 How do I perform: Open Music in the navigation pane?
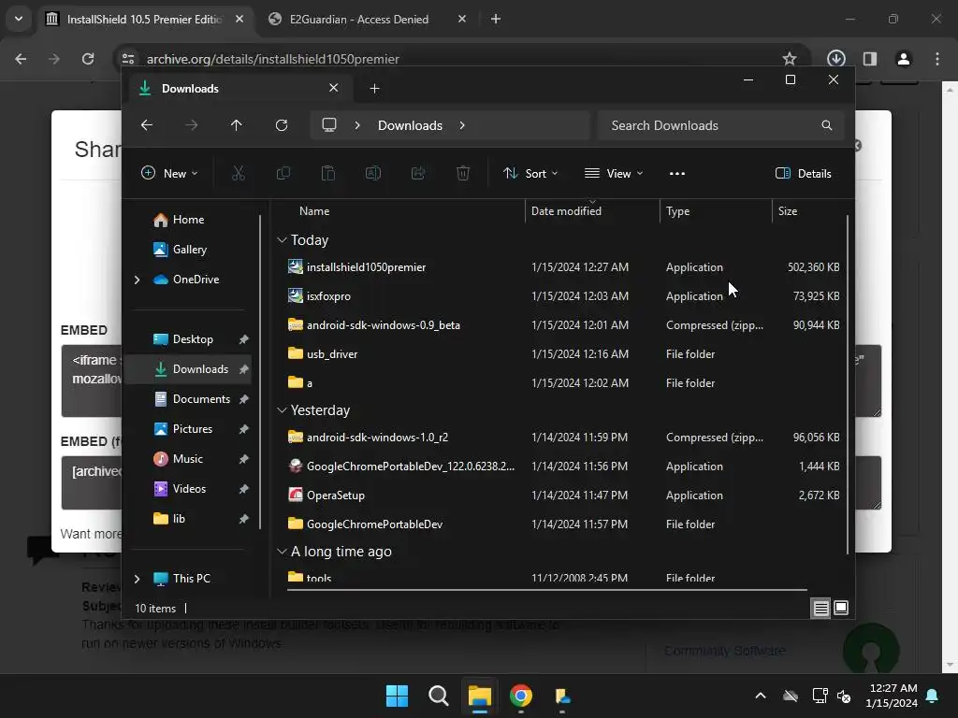coord(187,459)
